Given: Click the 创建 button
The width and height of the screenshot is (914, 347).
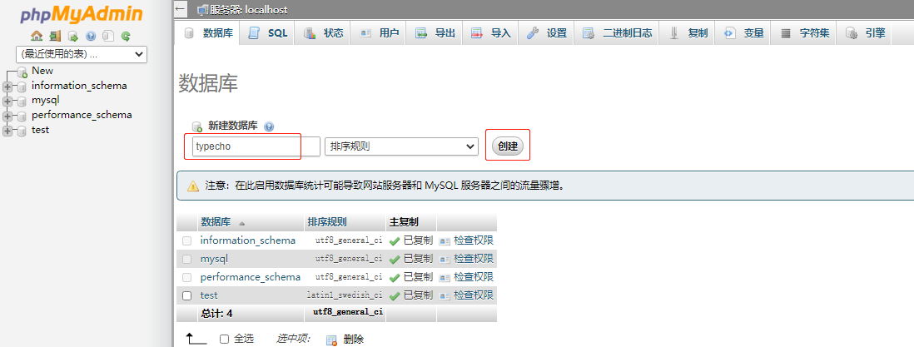Looking at the screenshot, I should (508, 146).
